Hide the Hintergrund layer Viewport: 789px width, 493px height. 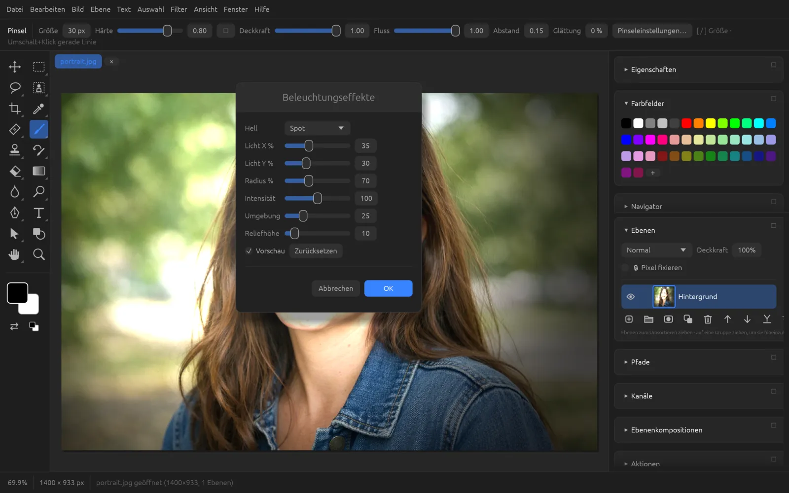tap(631, 297)
